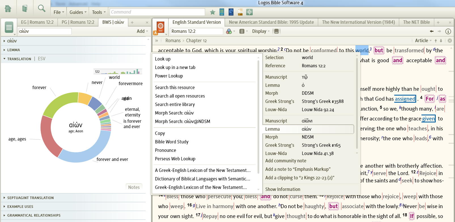Click the inline reading view icon
Screen dimensions: 455x222
[x=277, y=31]
